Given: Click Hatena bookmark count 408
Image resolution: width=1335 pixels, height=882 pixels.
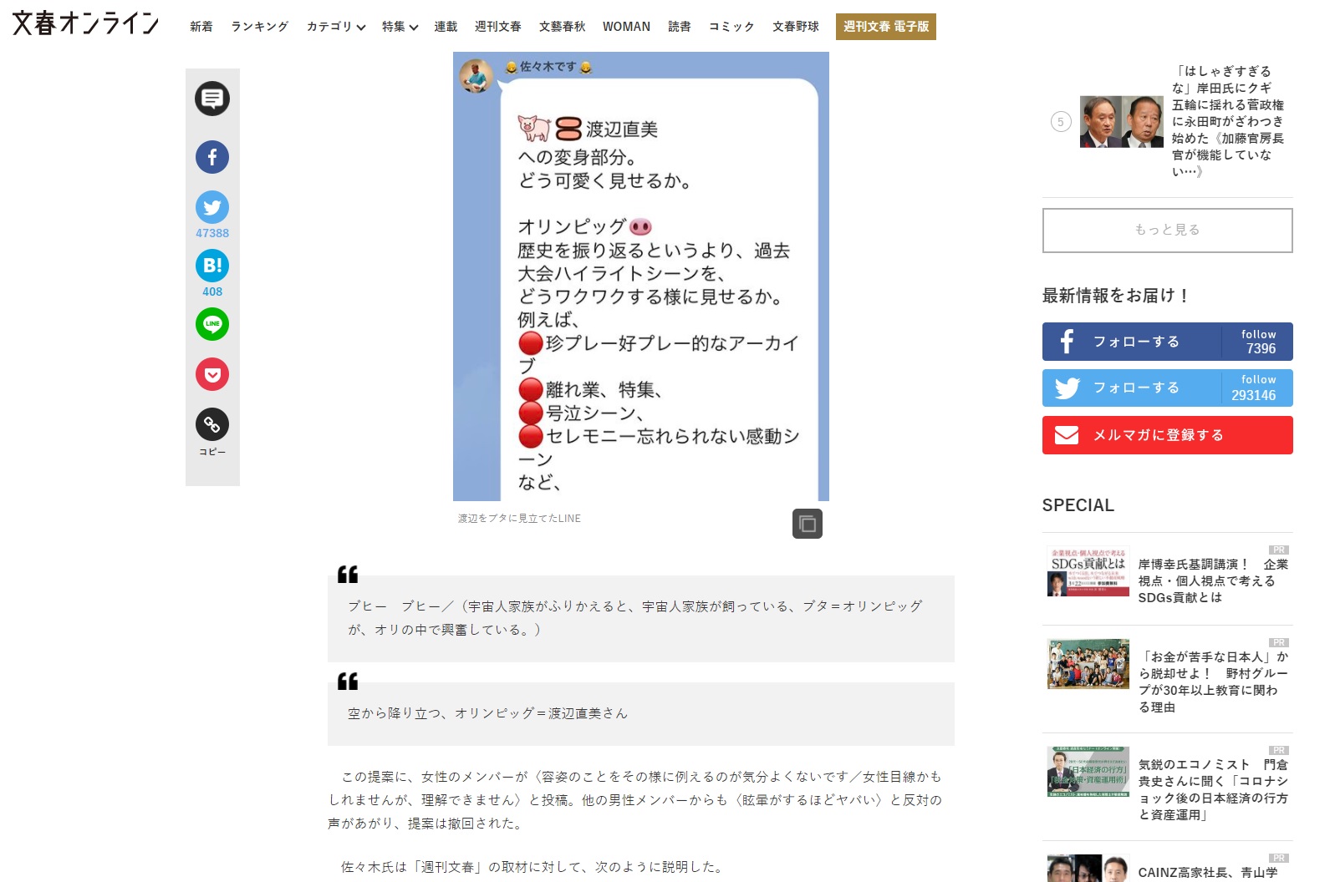Looking at the screenshot, I should pos(212,291).
